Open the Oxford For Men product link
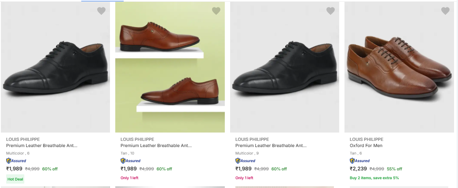Image resolution: width=458 pixels, height=188 pixels. (366, 145)
